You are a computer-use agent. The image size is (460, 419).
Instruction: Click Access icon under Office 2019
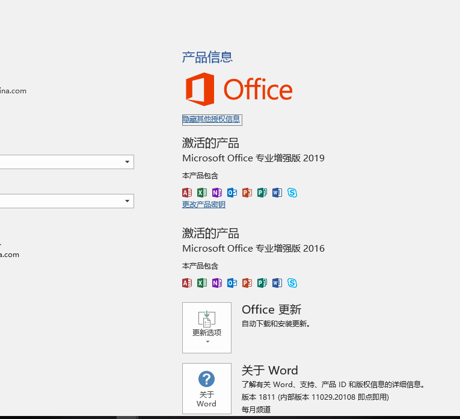(x=187, y=193)
